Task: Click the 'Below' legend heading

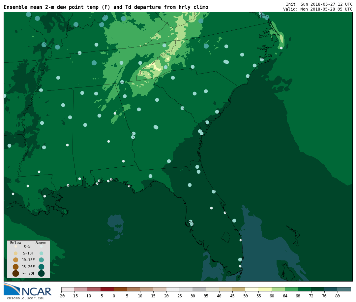Action: pos(15,243)
